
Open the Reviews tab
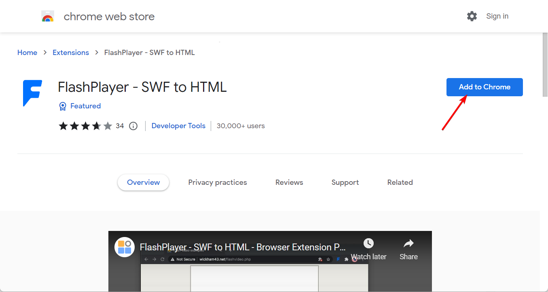(289, 182)
